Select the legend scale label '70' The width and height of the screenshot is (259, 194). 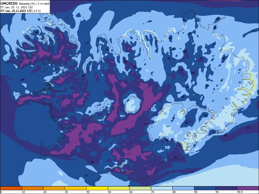pos(153,192)
